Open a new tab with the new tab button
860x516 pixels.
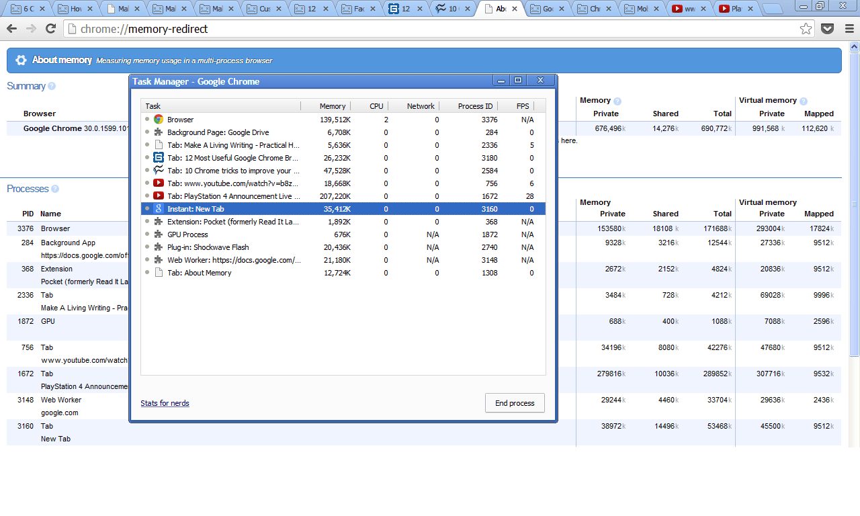773,9
